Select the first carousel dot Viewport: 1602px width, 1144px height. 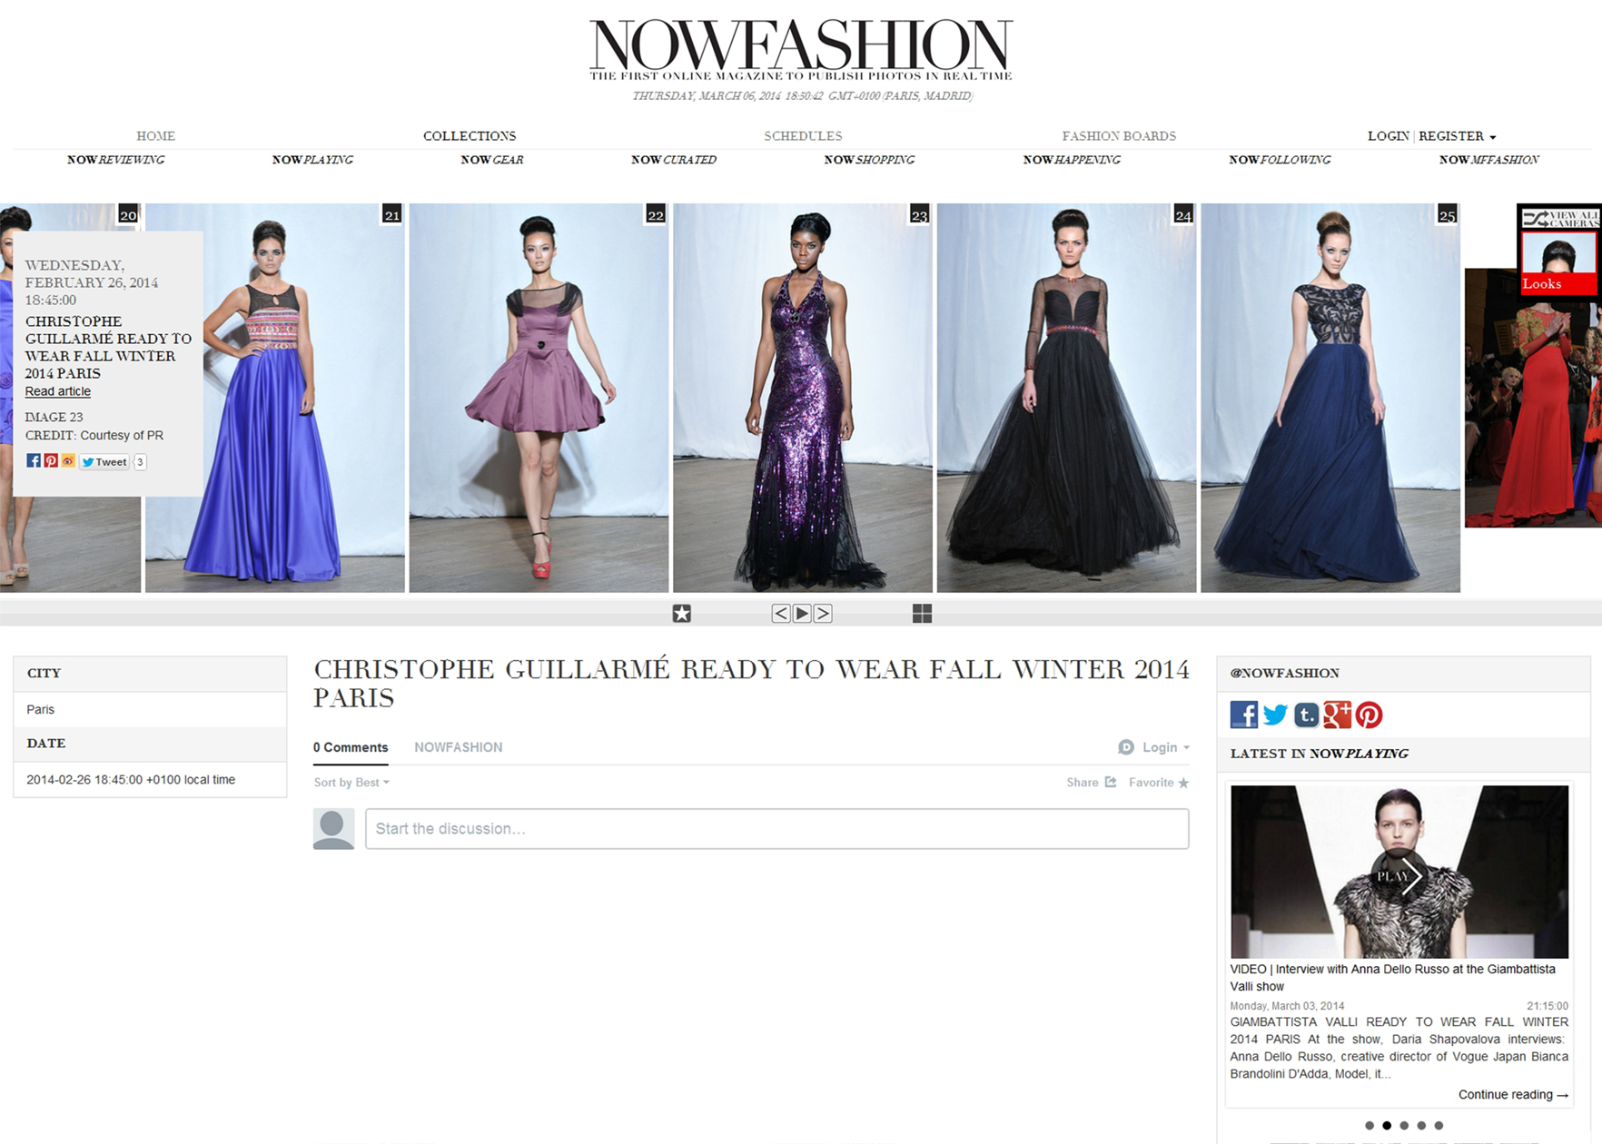click(x=1370, y=1126)
